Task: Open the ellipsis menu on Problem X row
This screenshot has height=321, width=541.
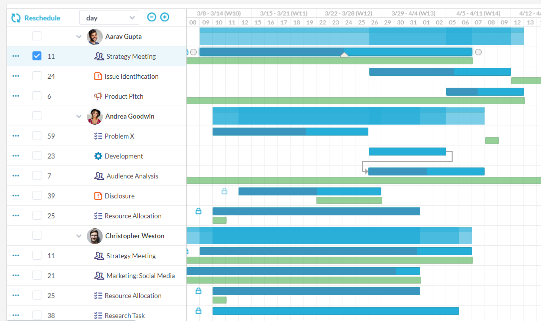Action: [15, 136]
